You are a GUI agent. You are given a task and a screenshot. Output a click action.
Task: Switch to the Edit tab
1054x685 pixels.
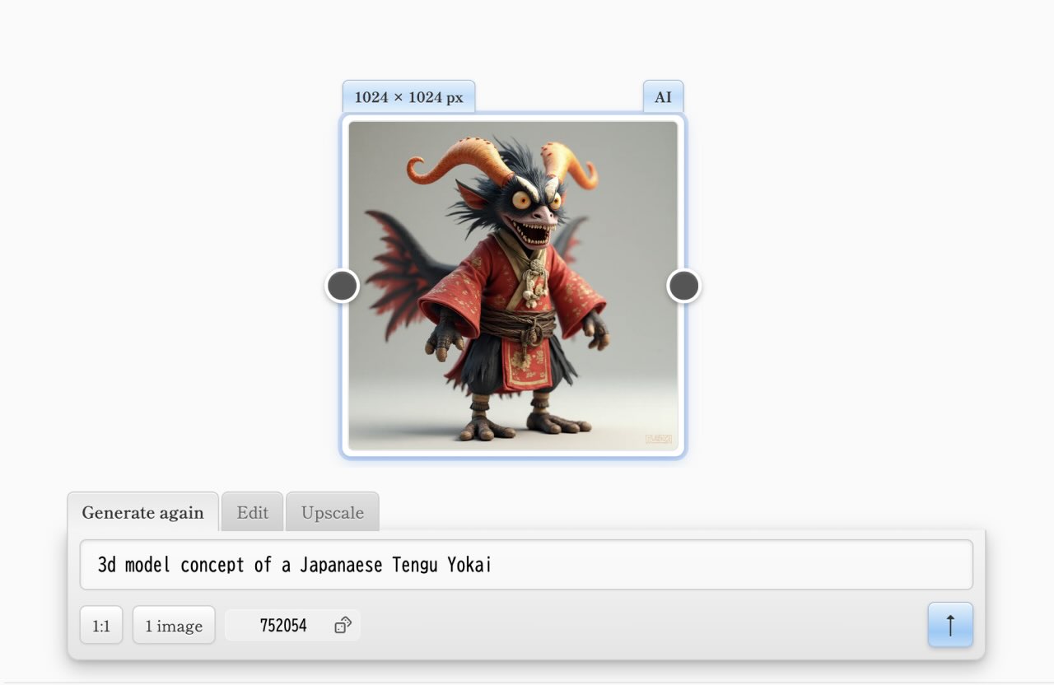252,512
